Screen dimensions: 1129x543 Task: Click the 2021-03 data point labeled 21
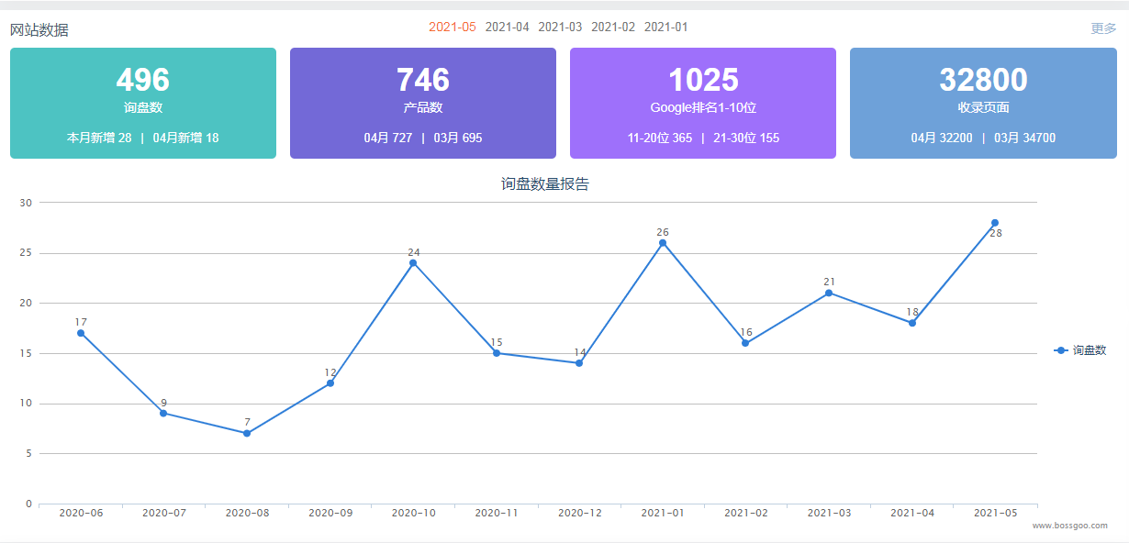click(x=829, y=293)
